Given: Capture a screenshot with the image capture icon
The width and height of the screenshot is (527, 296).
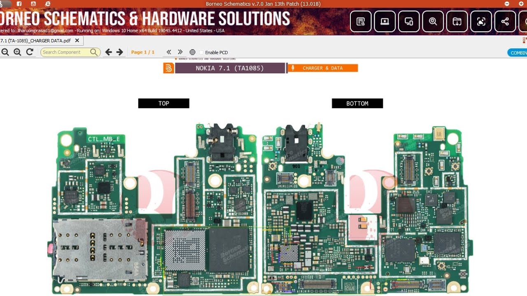Looking at the screenshot, I should click(481, 21).
